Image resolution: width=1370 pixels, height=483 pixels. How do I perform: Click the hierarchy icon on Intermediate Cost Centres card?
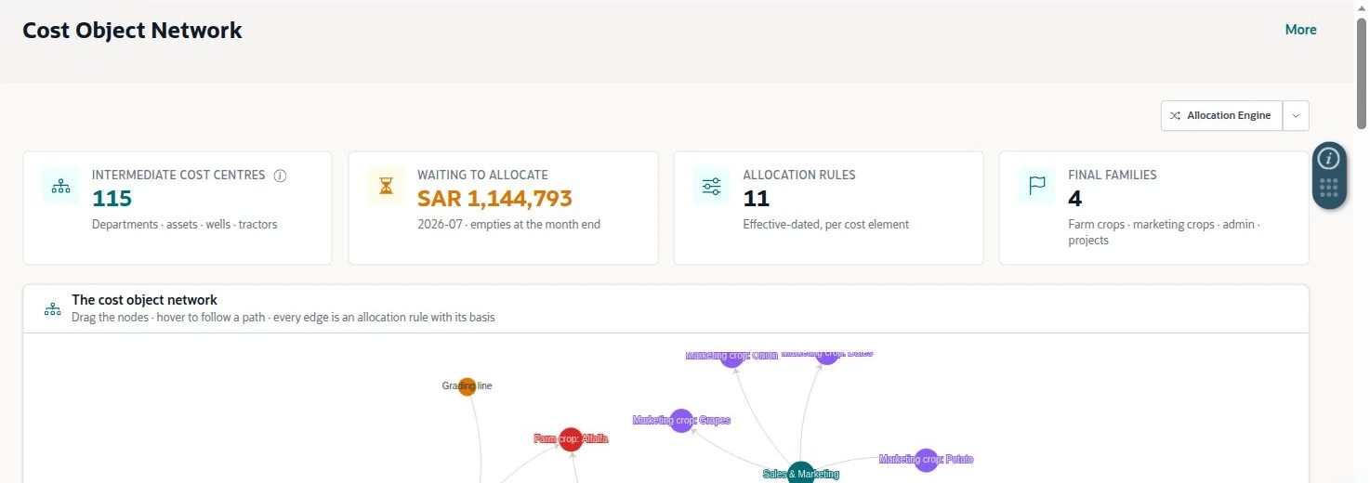60,186
